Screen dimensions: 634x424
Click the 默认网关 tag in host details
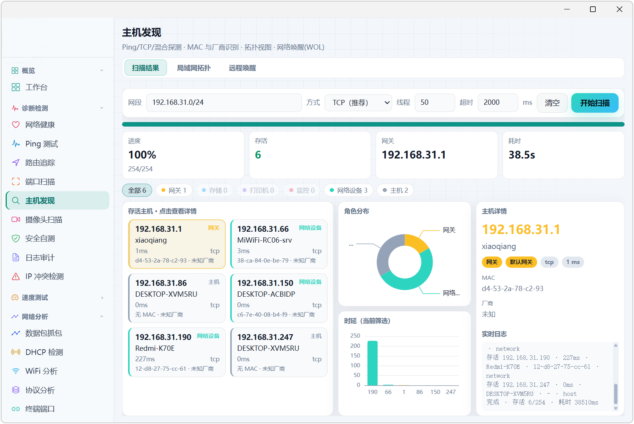click(x=521, y=262)
